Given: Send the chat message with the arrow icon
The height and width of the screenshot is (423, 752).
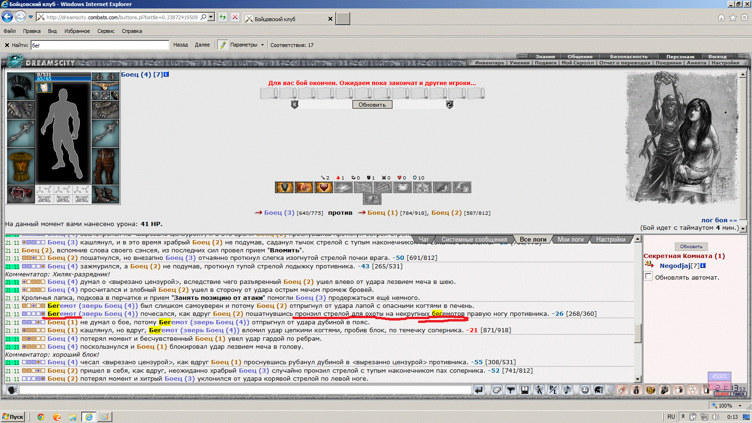Looking at the screenshot, I should click(x=479, y=390).
